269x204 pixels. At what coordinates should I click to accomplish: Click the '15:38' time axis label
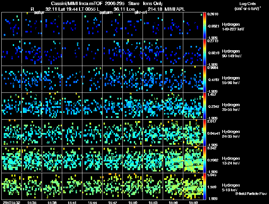[52, 202]
